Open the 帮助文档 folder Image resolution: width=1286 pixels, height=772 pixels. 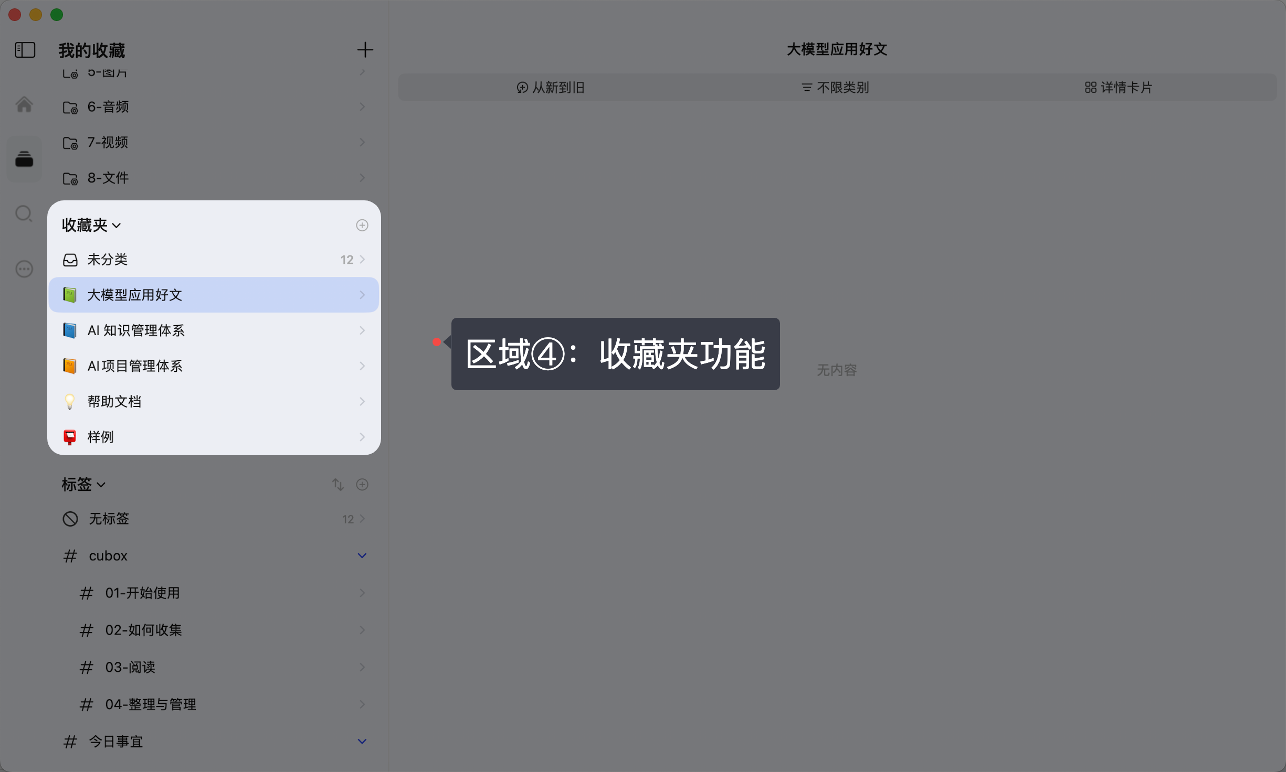tap(114, 401)
